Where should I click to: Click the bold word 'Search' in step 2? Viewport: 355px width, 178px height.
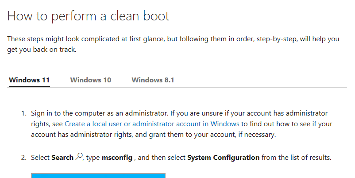coord(62,157)
